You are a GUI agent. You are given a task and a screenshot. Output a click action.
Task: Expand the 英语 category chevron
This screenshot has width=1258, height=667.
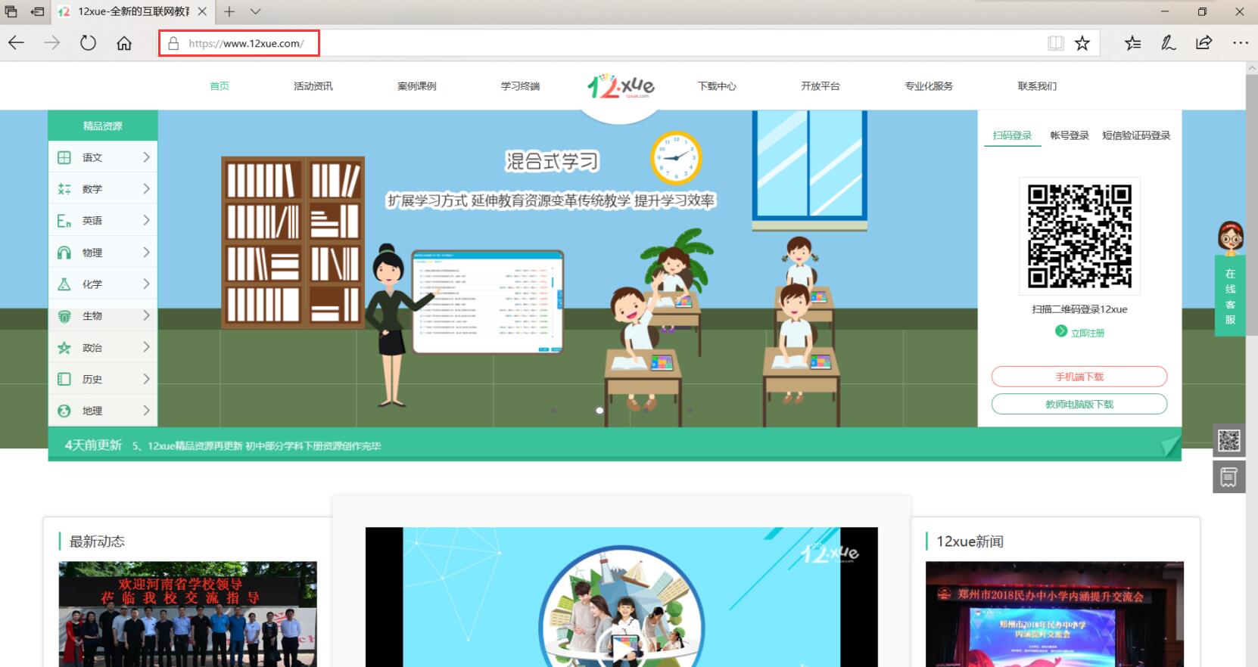(146, 221)
